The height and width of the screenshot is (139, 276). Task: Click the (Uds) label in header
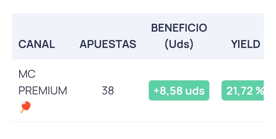coord(179,44)
